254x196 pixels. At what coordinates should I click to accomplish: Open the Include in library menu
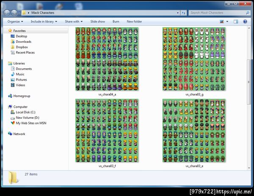pos(44,22)
